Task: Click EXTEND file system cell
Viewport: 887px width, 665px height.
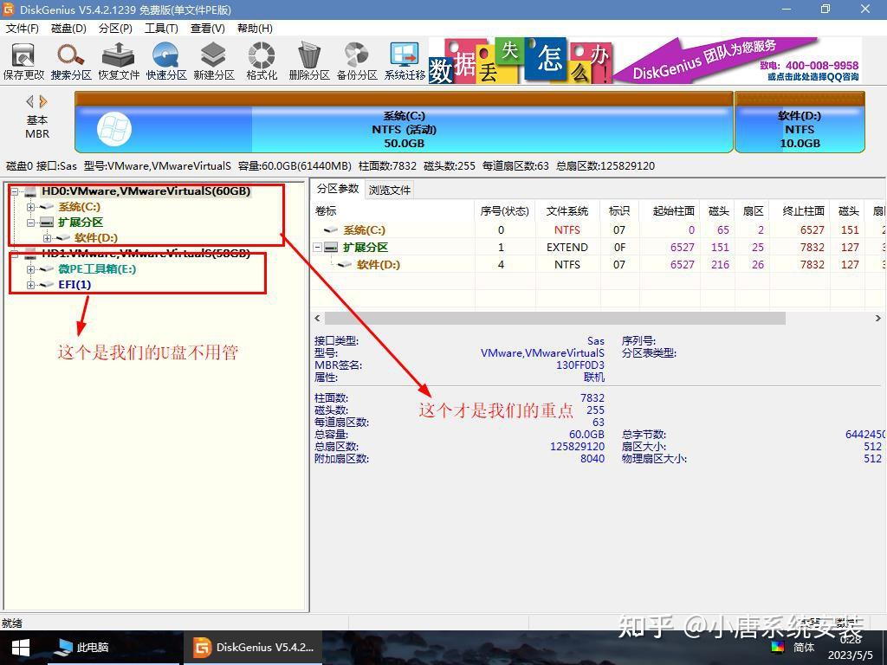Action: point(567,247)
